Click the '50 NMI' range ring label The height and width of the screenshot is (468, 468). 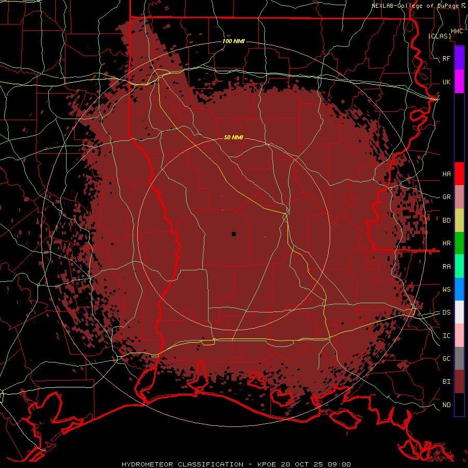tap(233, 137)
